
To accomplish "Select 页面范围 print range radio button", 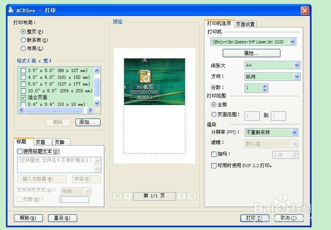I will point(214,114).
